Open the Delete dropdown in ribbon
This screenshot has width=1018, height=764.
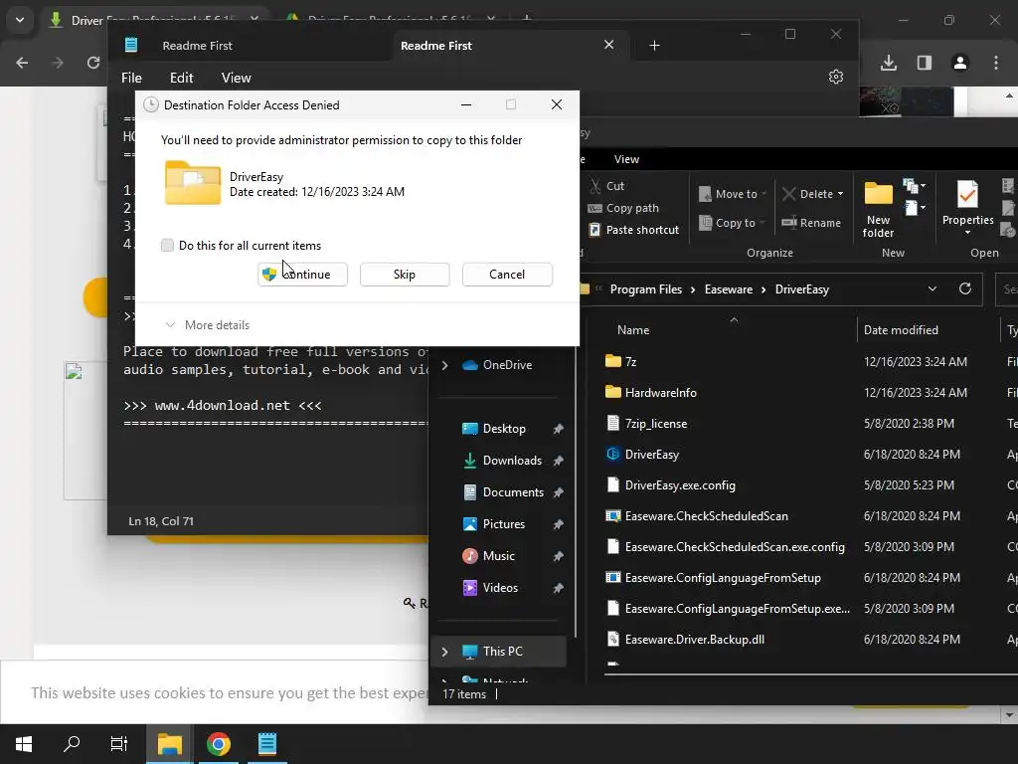[813, 194]
